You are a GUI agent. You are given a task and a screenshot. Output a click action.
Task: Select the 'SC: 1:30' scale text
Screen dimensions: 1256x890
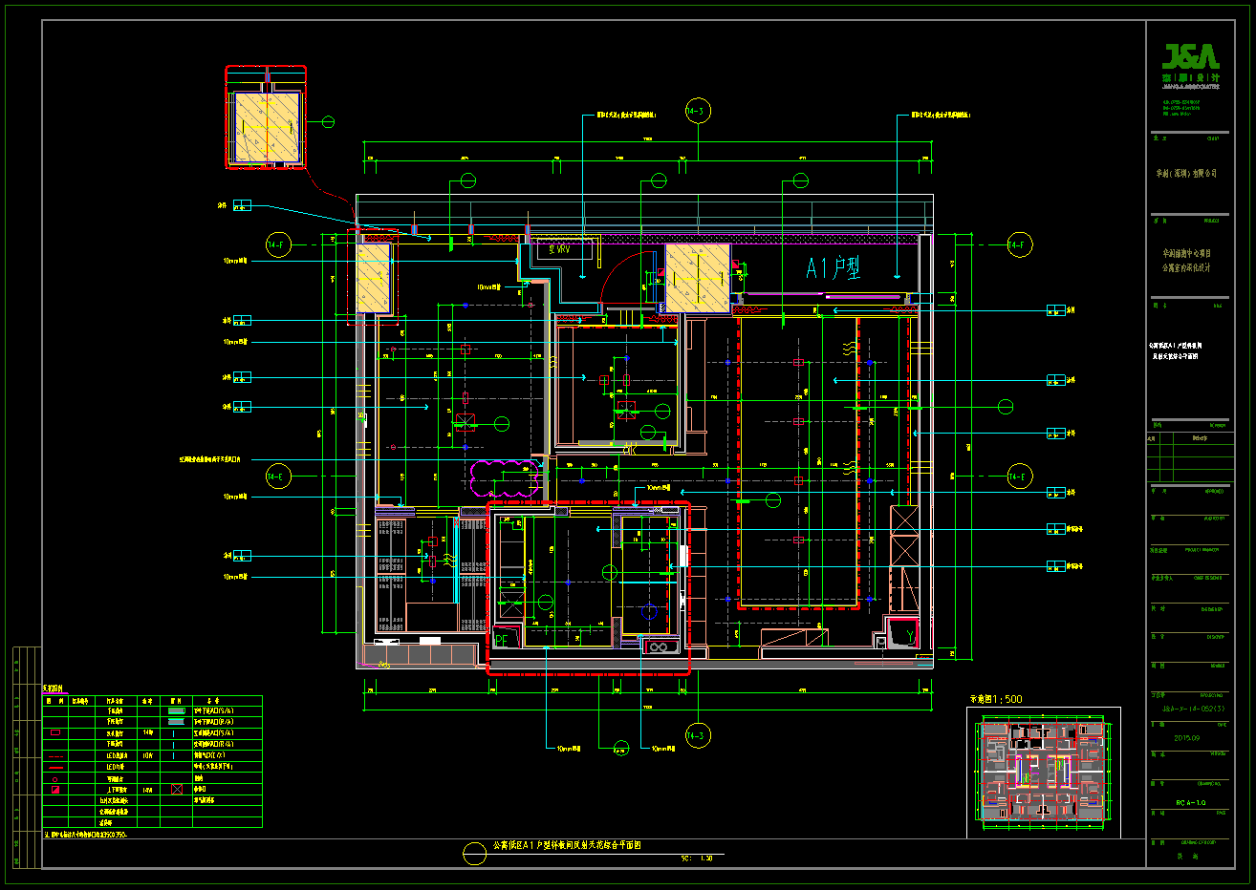point(697,858)
